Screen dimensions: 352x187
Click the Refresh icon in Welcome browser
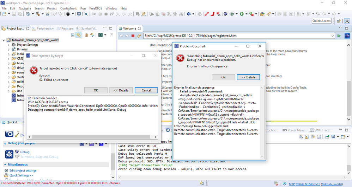tap(139, 36)
